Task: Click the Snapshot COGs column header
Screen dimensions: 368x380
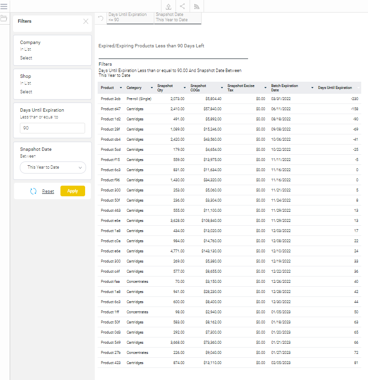Action: pos(198,88)
